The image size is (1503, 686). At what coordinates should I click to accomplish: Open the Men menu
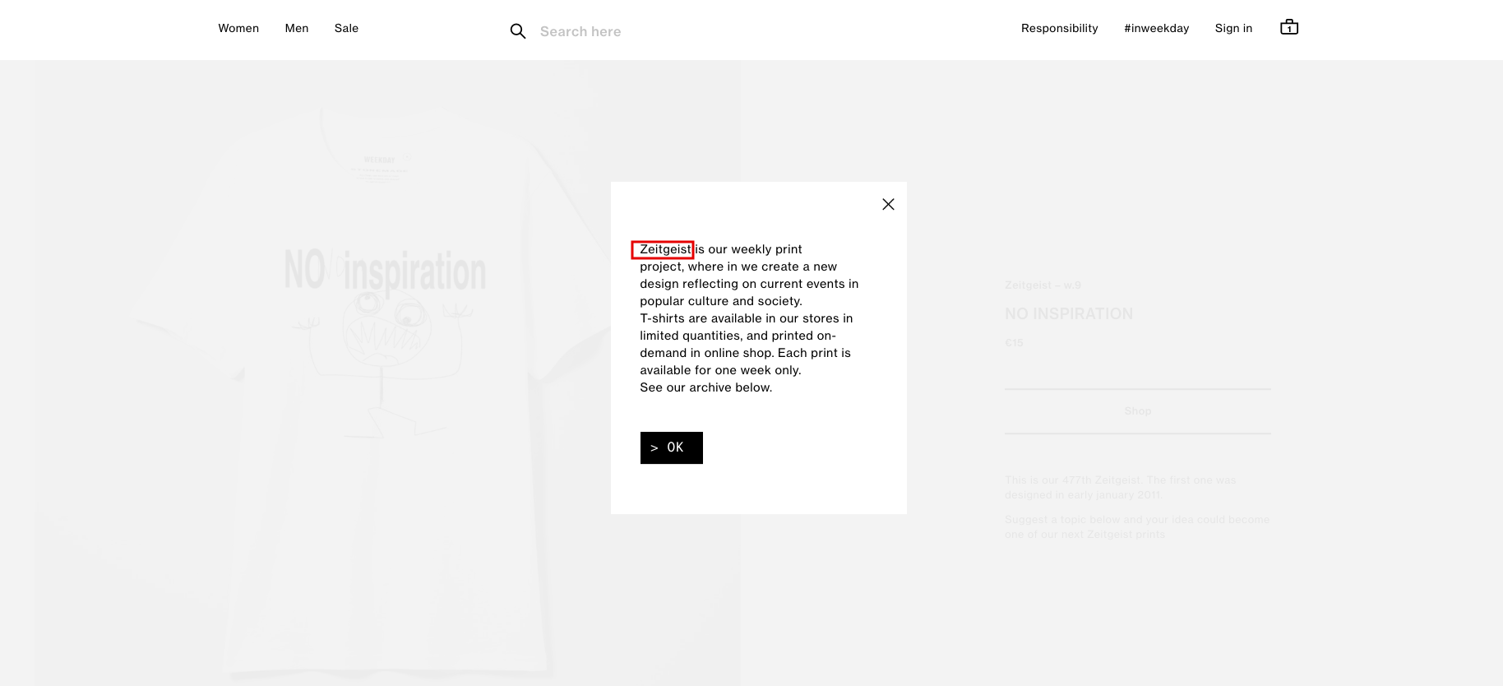coord(297,28)
